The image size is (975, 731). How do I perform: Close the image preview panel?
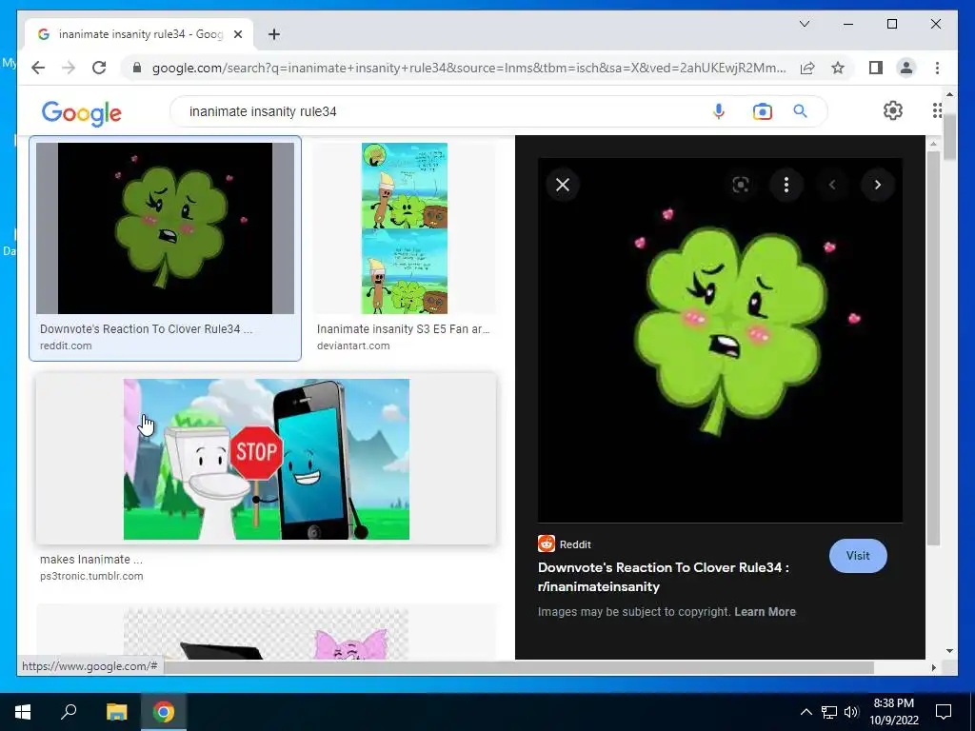point(562,185)
